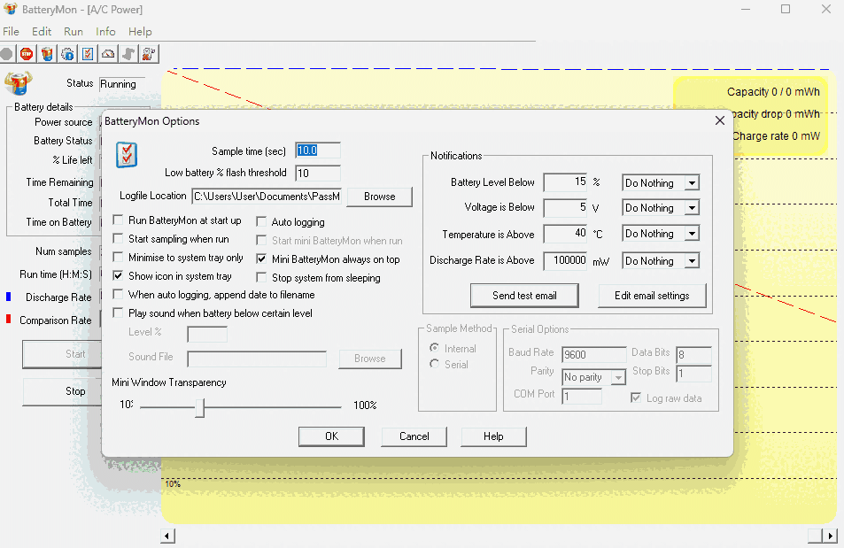Click the battery logo beside Status
The width and height of the screenshot is (844, 548).
pyautogui.click(x=19, y=83)
